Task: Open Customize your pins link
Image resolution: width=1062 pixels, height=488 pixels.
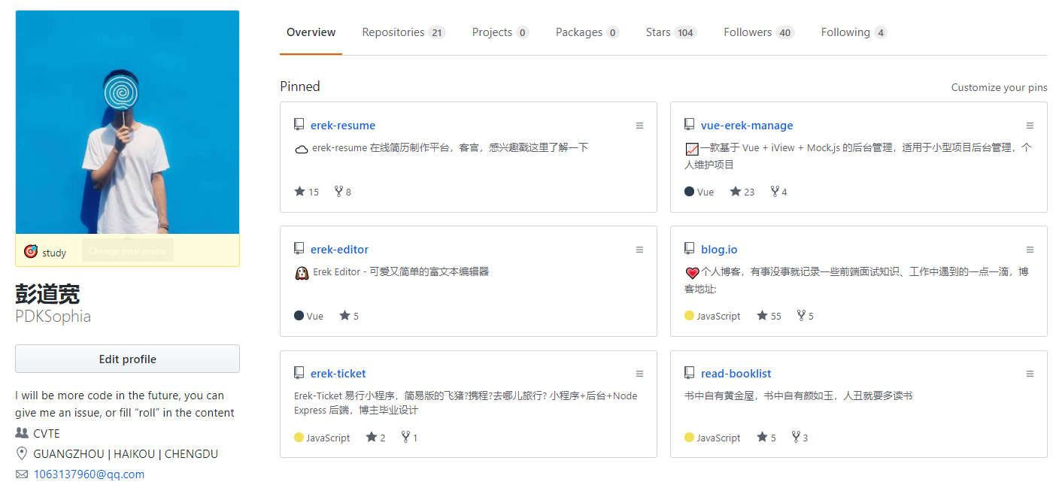Action: [x=999, y=87]
